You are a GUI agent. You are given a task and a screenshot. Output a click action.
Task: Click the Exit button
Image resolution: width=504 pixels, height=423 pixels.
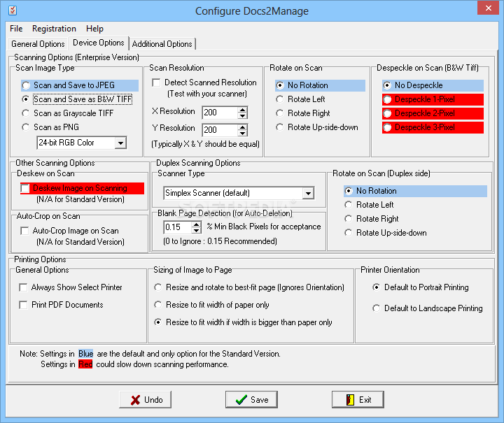coord(358,400)
